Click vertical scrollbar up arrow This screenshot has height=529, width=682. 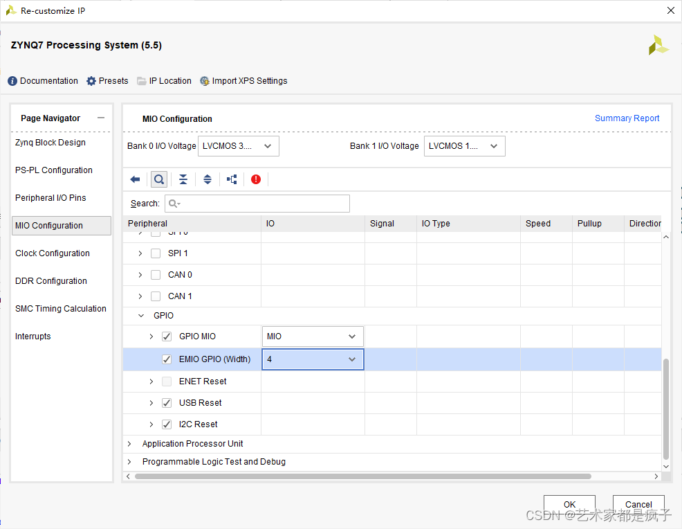(666, 237)
